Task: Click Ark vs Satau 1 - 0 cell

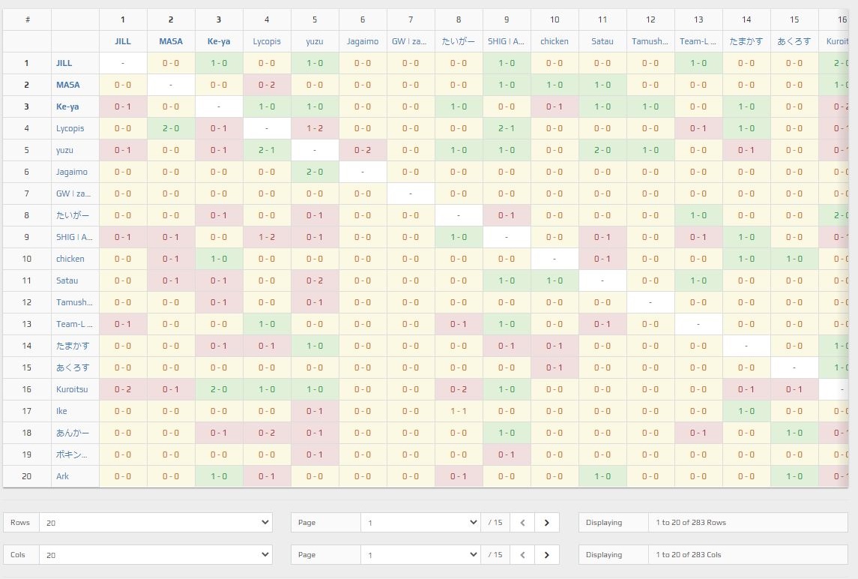Action: click(x=602, y=476)
